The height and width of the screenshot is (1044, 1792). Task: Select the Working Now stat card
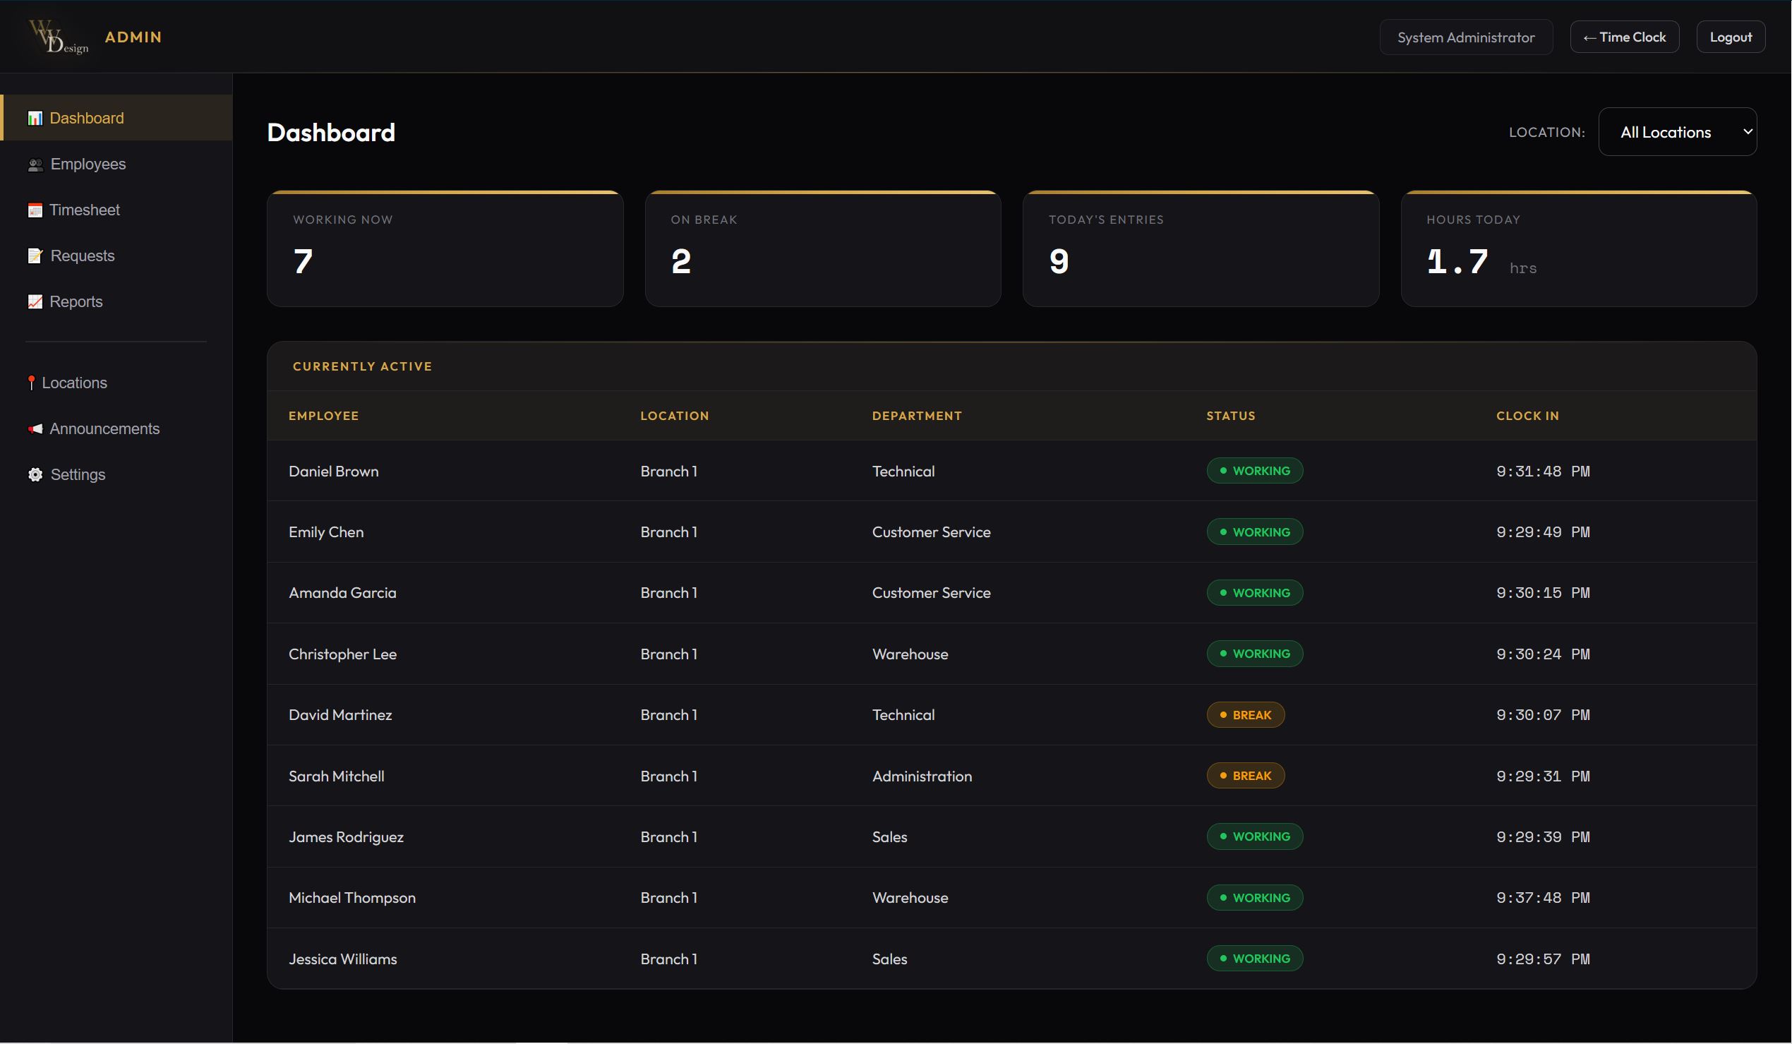point(445,248)
